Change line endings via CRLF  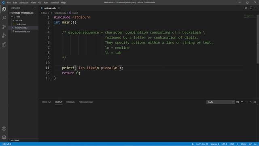coord(232,144)
